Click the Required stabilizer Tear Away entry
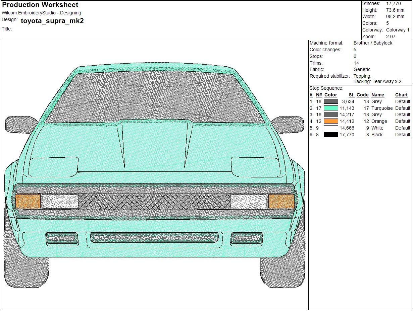 tap(378, 81)
